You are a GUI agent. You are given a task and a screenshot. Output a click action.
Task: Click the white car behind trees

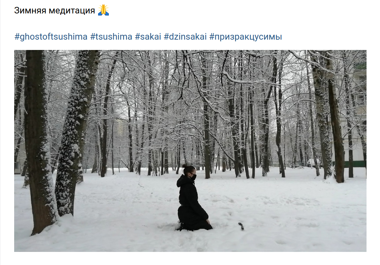(x=314, y=163)
